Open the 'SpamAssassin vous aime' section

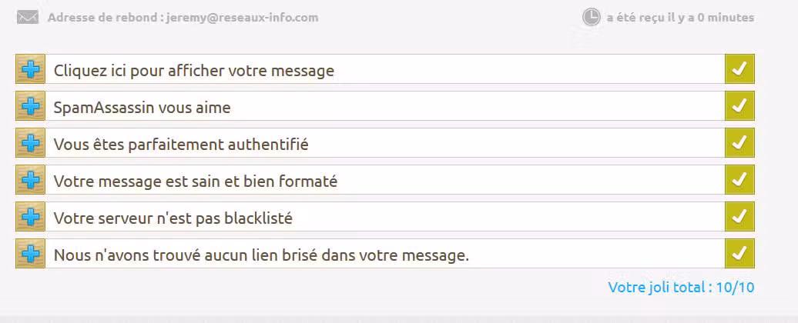tap(142, 108)
